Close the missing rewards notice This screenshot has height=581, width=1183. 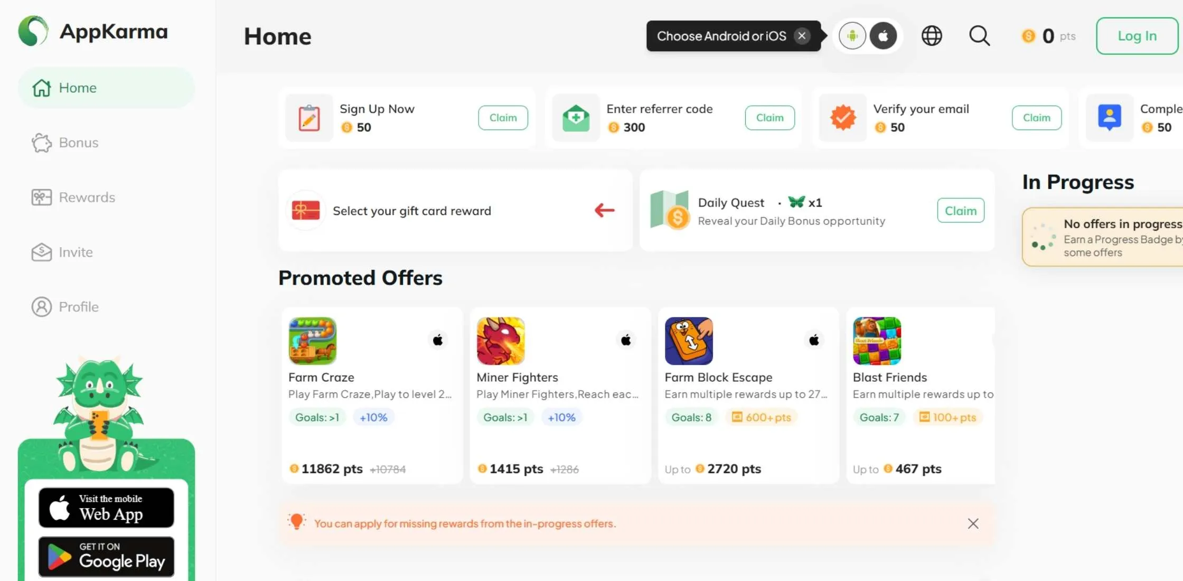(x=973, y=523)
